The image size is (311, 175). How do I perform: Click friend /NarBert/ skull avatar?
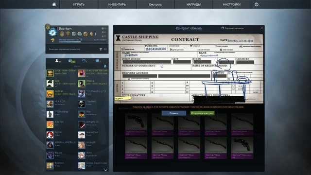[82, 104]
